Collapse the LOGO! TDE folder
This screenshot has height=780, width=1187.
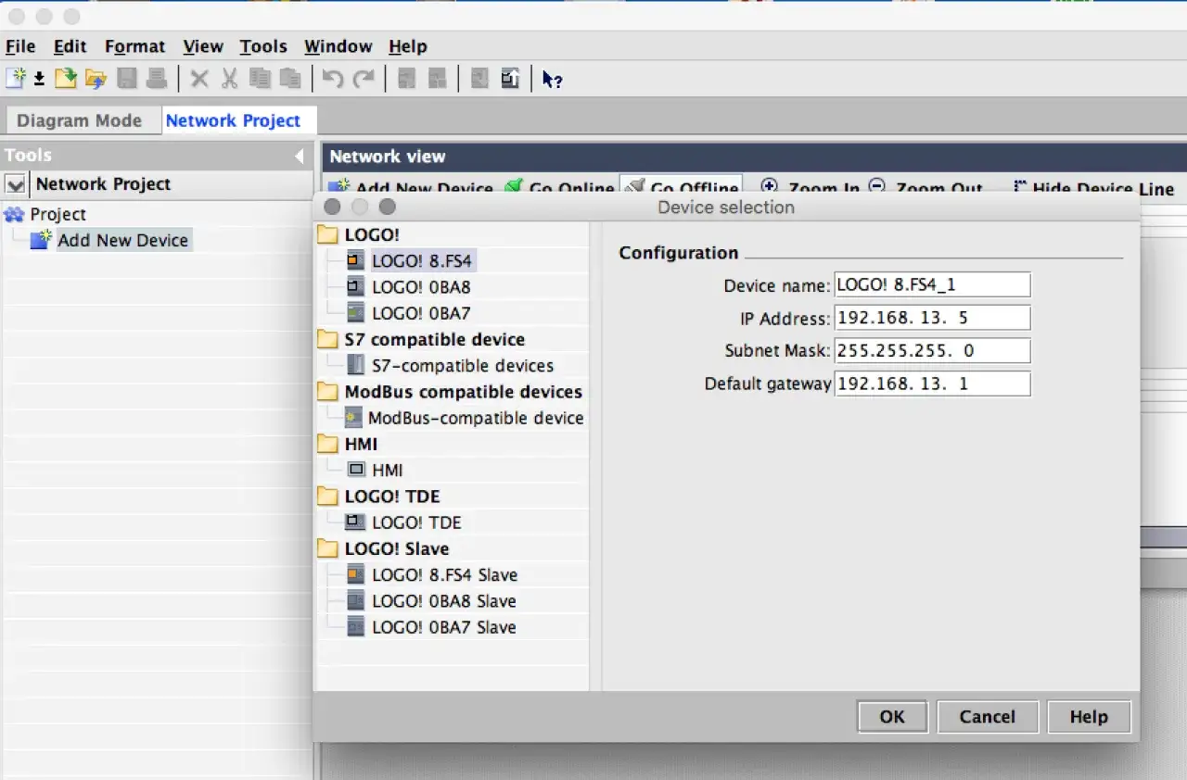point(327,496)
